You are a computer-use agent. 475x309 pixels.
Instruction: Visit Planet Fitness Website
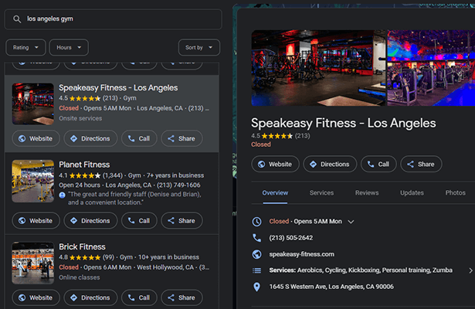(36, 221)
